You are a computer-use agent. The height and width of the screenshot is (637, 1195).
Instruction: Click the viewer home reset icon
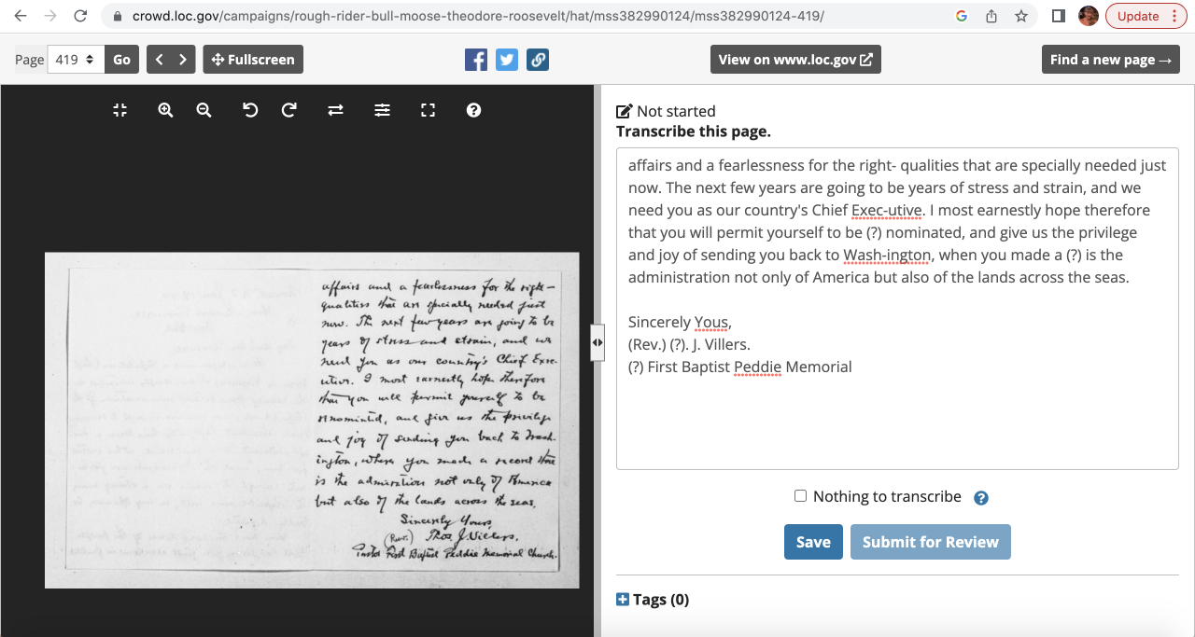[119, 110]
